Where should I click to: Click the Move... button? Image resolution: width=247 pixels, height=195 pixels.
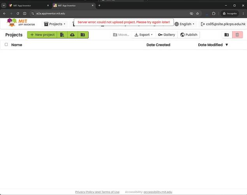[x=121, y=35]
